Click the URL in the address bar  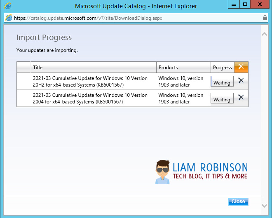point(88,18)
